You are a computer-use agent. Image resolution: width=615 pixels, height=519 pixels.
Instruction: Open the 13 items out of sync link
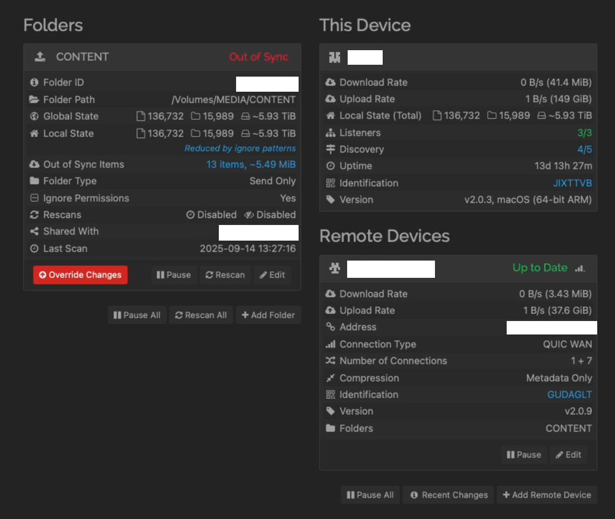251,165
